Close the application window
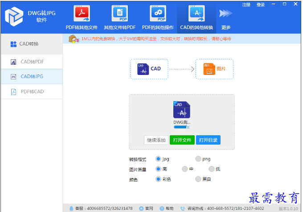 (x=296, y=4)
